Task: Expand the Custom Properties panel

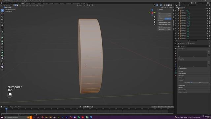Action: click(x=183, y=92)
